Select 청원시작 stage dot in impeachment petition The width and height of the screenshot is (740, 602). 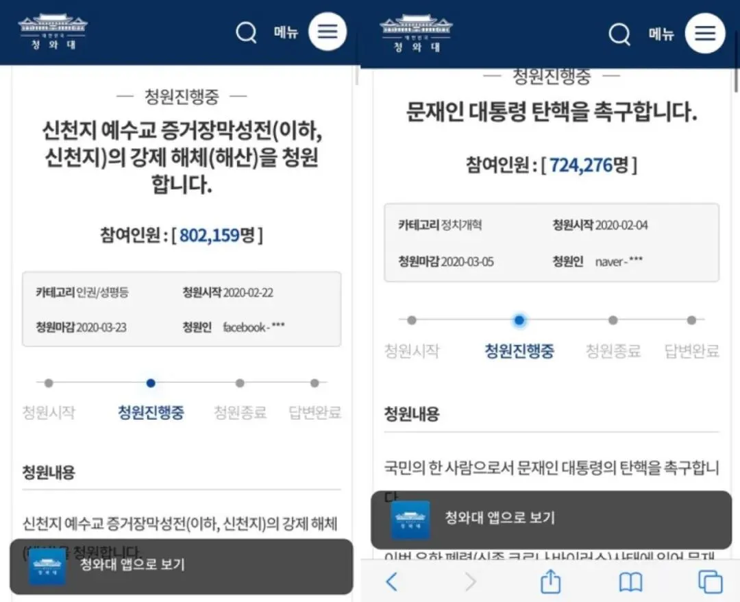coord(412,320)
